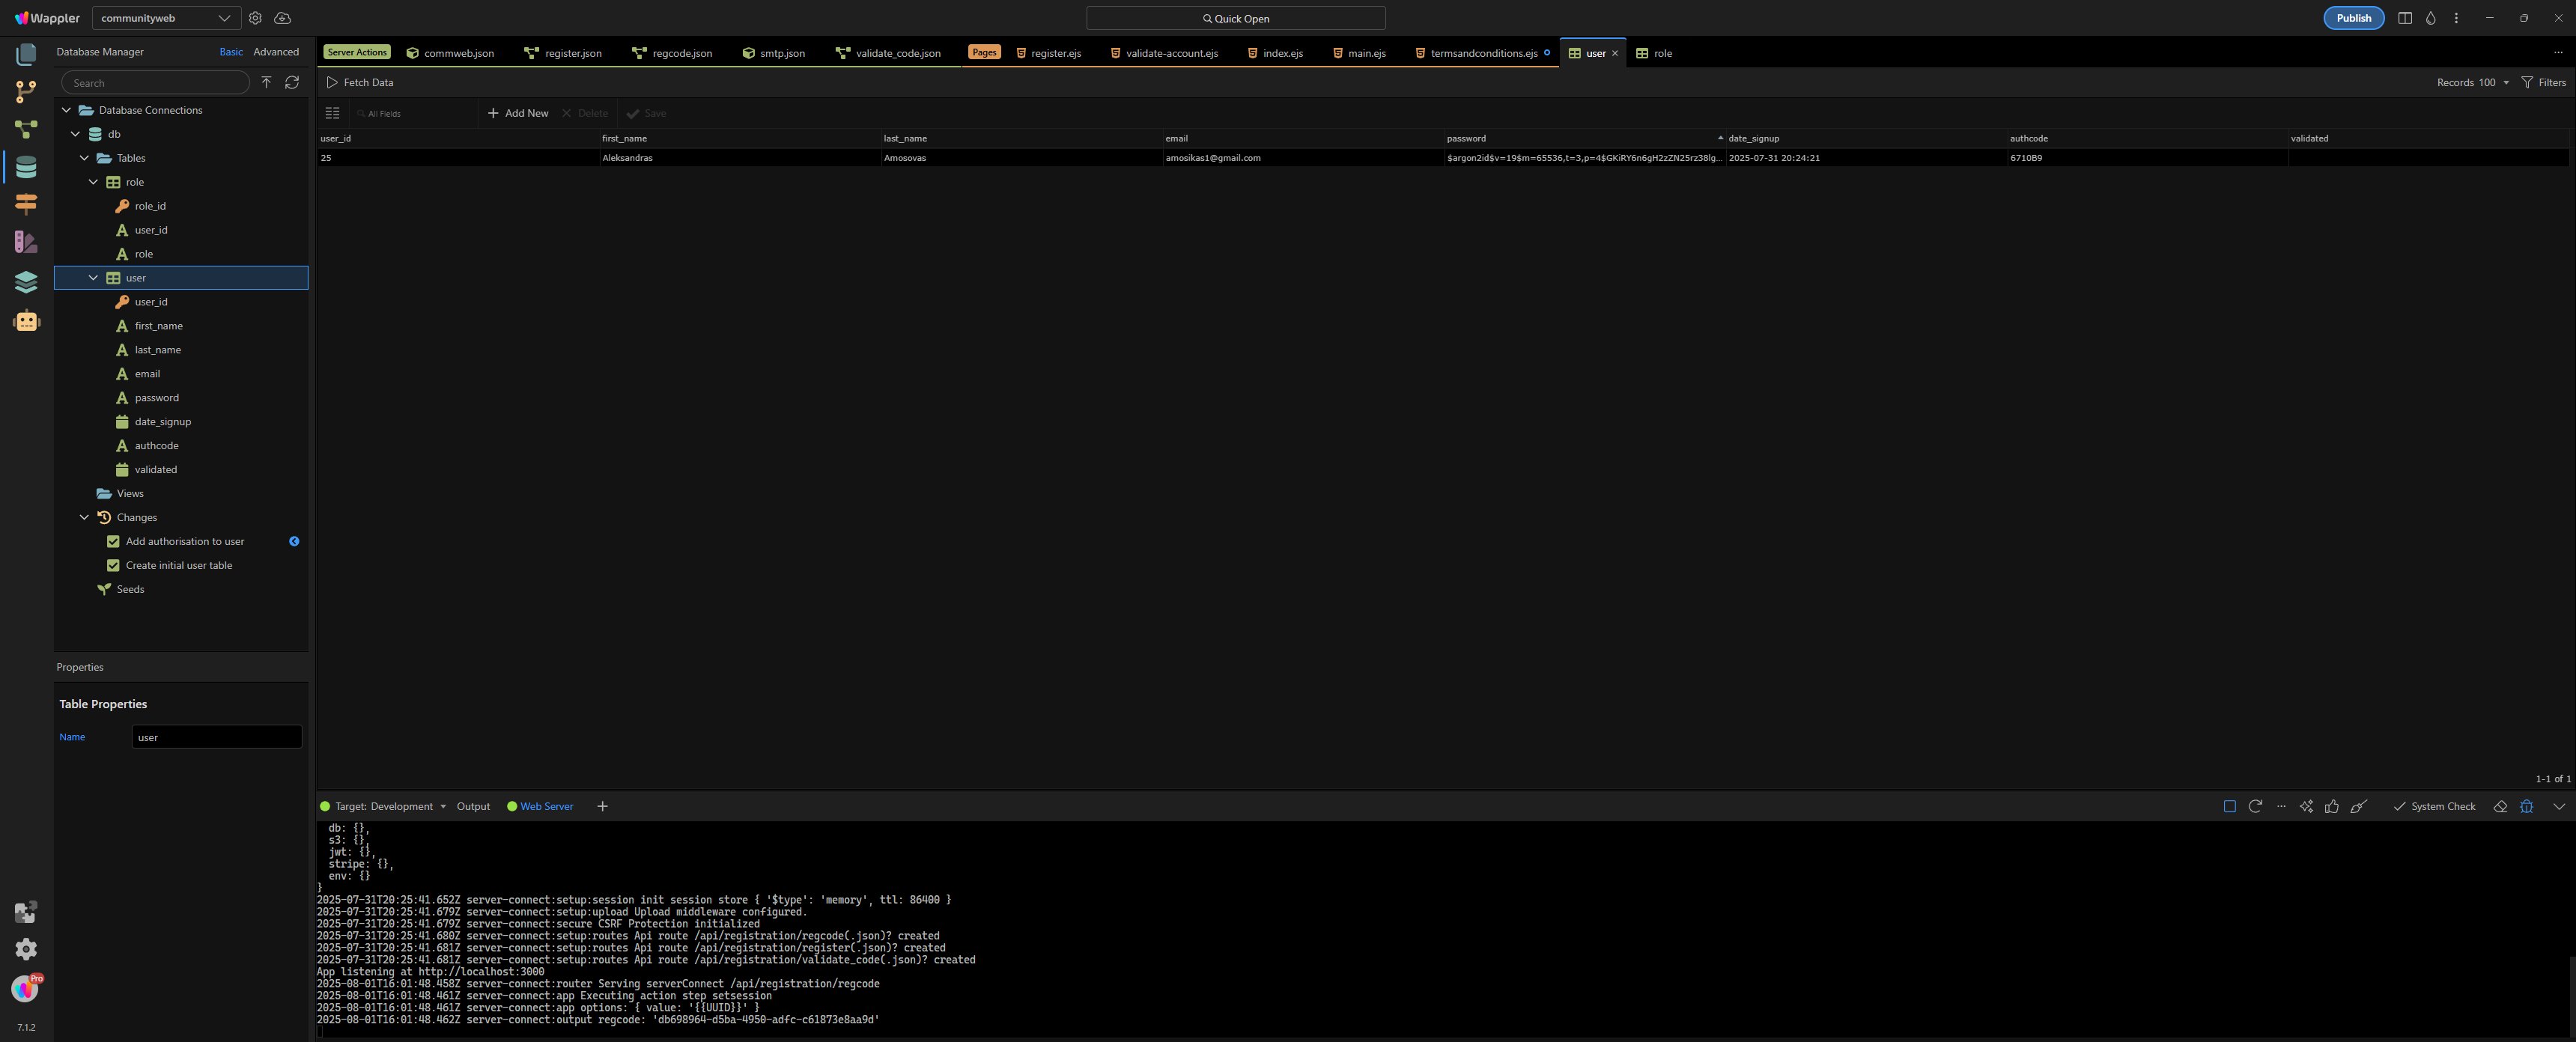Open global Settings gear in sidebar
The height and width of the screenshot is (1042, 2576).
pos(26,948)
